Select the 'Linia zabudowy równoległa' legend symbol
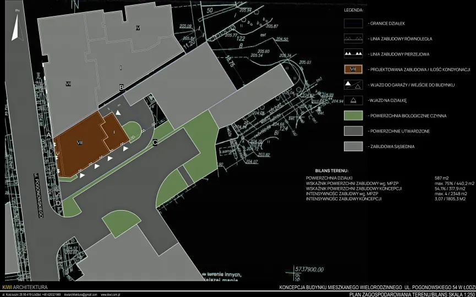Viewport: 476px width, 297px height. pyautogui.click(x=353, y=39)
